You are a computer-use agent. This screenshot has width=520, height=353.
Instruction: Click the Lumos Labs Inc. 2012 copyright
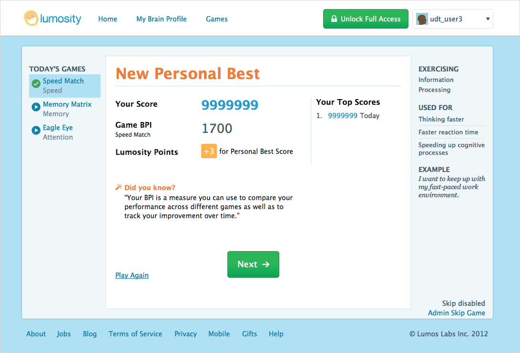point(449,334)
